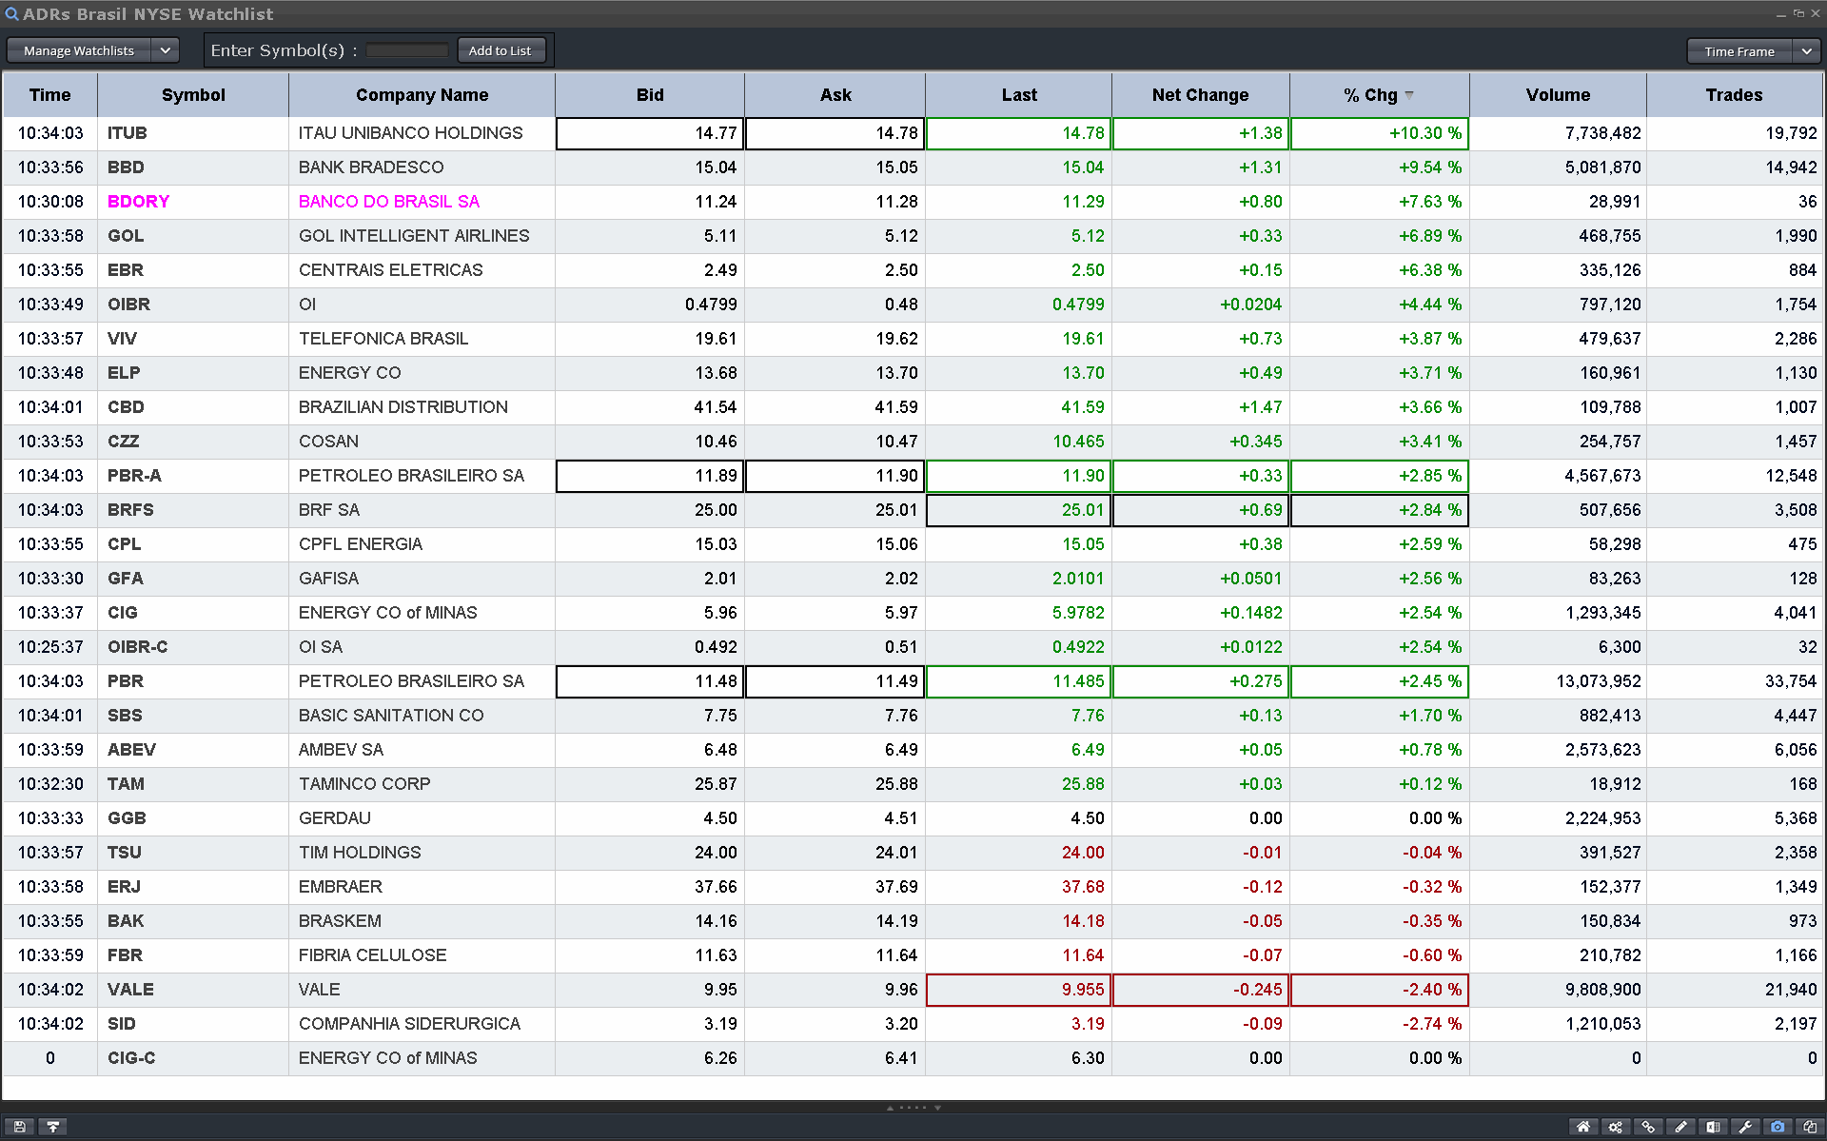Sort by the Volume column header
Viewport: 1827px width, 1141px height.
pyautogui.click(x=1558, y=95)
